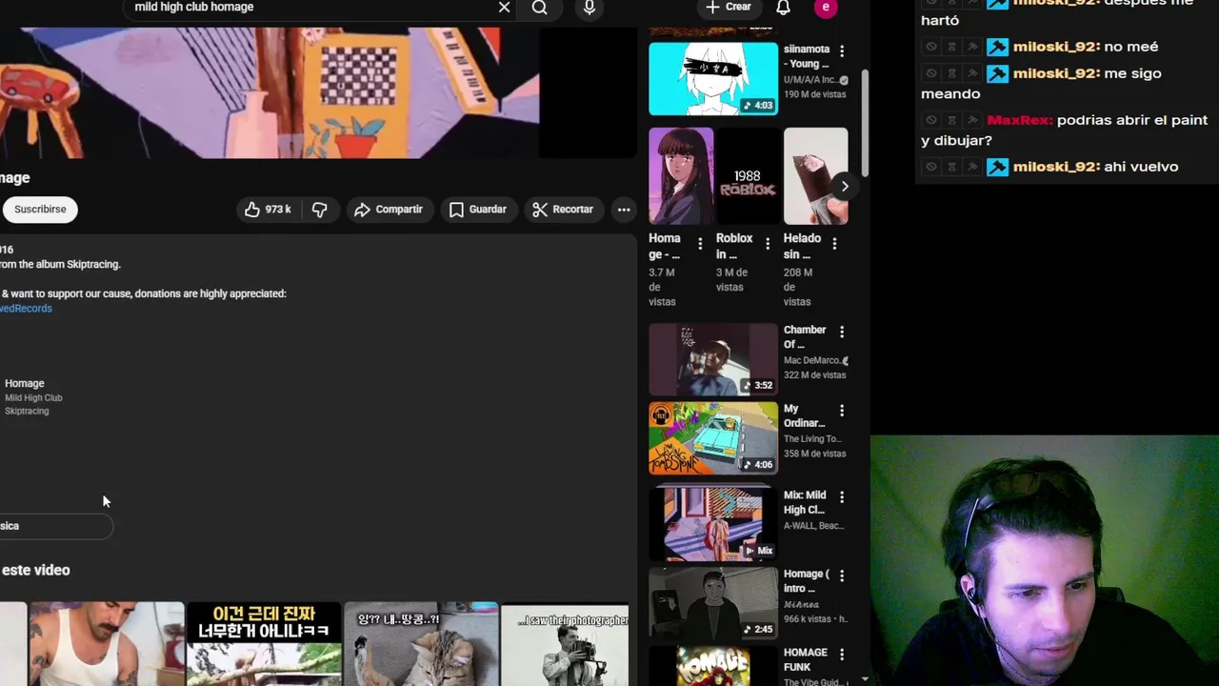Image resolution: width=1219 pixels, height=686 pixels.
Task: Click the vedRecords donation link
Action: 26,309
